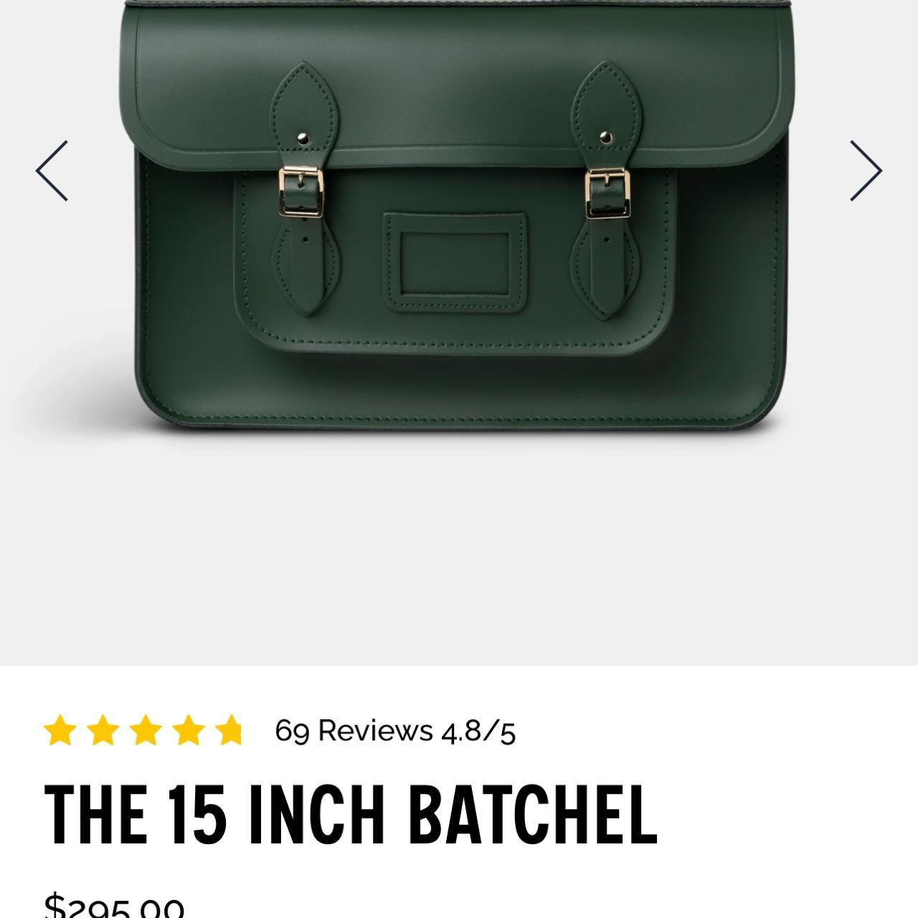Open the 69 Reviews link

pyautogui.click(x=354, y=731)
